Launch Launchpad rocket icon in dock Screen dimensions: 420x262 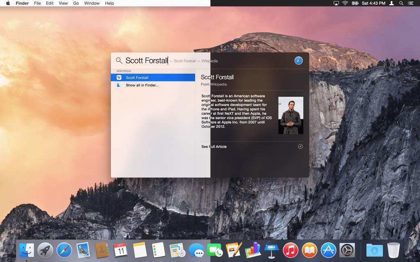coord(45,250)
